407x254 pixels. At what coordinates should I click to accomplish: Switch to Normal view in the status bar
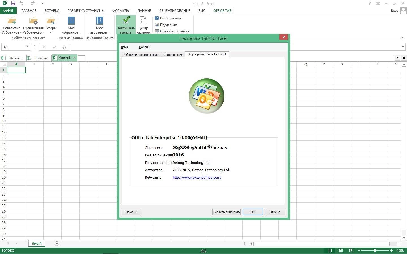point(330,251)
